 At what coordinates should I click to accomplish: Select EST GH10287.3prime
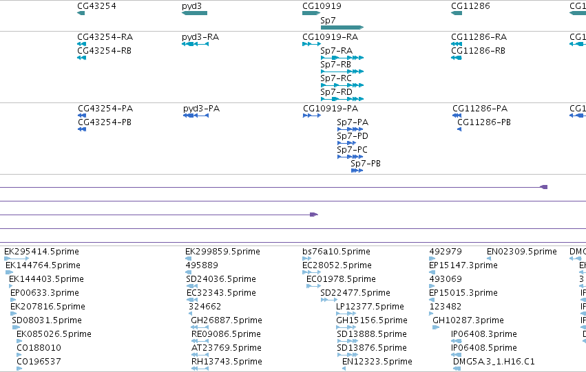[x=436, y=327]
